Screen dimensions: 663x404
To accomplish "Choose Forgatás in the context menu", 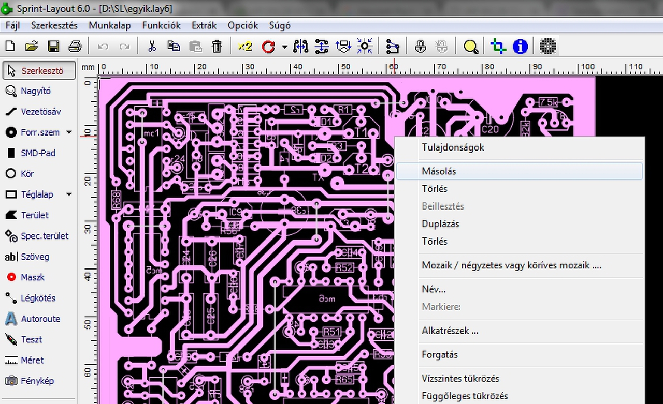I will pos(520,354).
